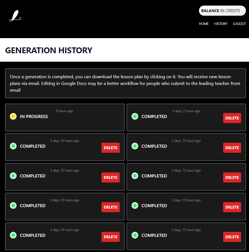Delete the '3 days, 2 hours ago' completed generation
Viewport: 249px width, 252px height.
tap(232, 118)
